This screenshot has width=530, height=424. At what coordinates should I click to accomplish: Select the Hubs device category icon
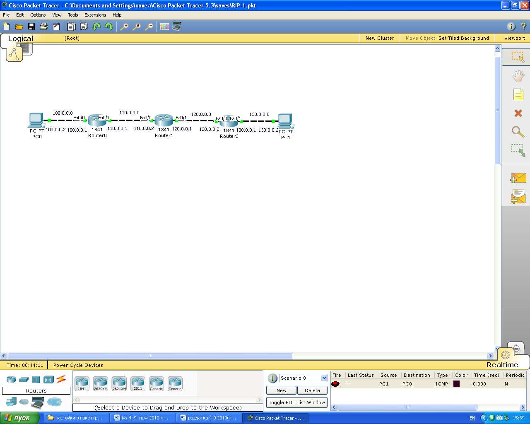[x=36, y=379]
